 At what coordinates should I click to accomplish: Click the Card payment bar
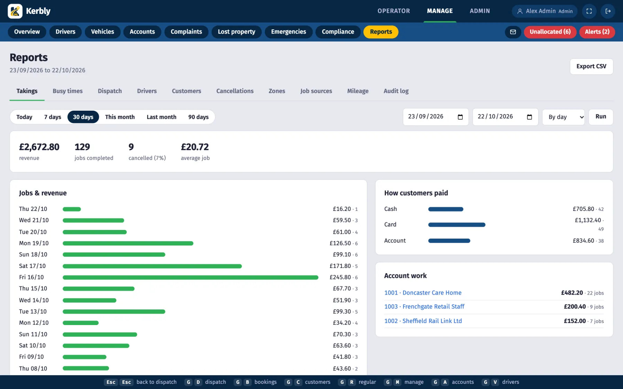457,225
